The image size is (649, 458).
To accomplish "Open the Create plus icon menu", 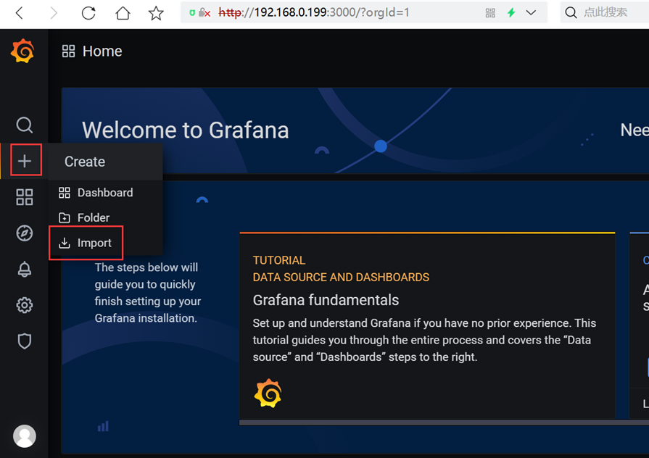I will point(25,161).
